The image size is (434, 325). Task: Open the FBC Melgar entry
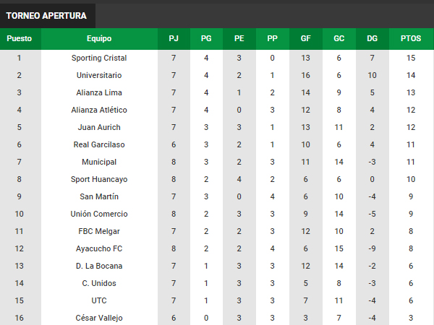coord(99,231)
